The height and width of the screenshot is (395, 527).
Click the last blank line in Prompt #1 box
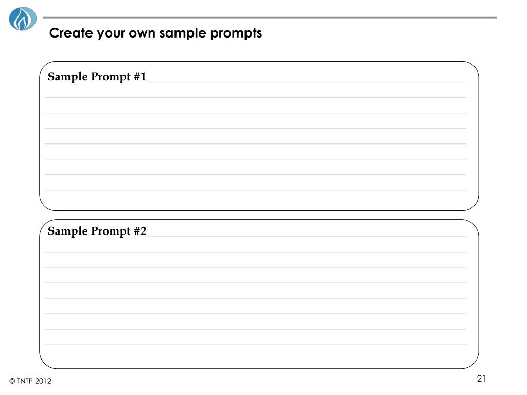click(255, 190)
